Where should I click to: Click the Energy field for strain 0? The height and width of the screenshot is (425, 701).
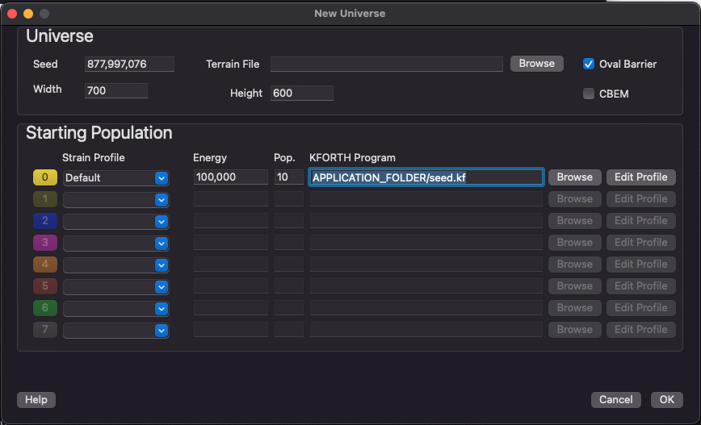coord(231,177)
